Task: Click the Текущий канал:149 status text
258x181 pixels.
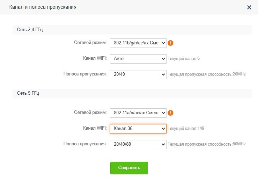Action: pos(186,129)
